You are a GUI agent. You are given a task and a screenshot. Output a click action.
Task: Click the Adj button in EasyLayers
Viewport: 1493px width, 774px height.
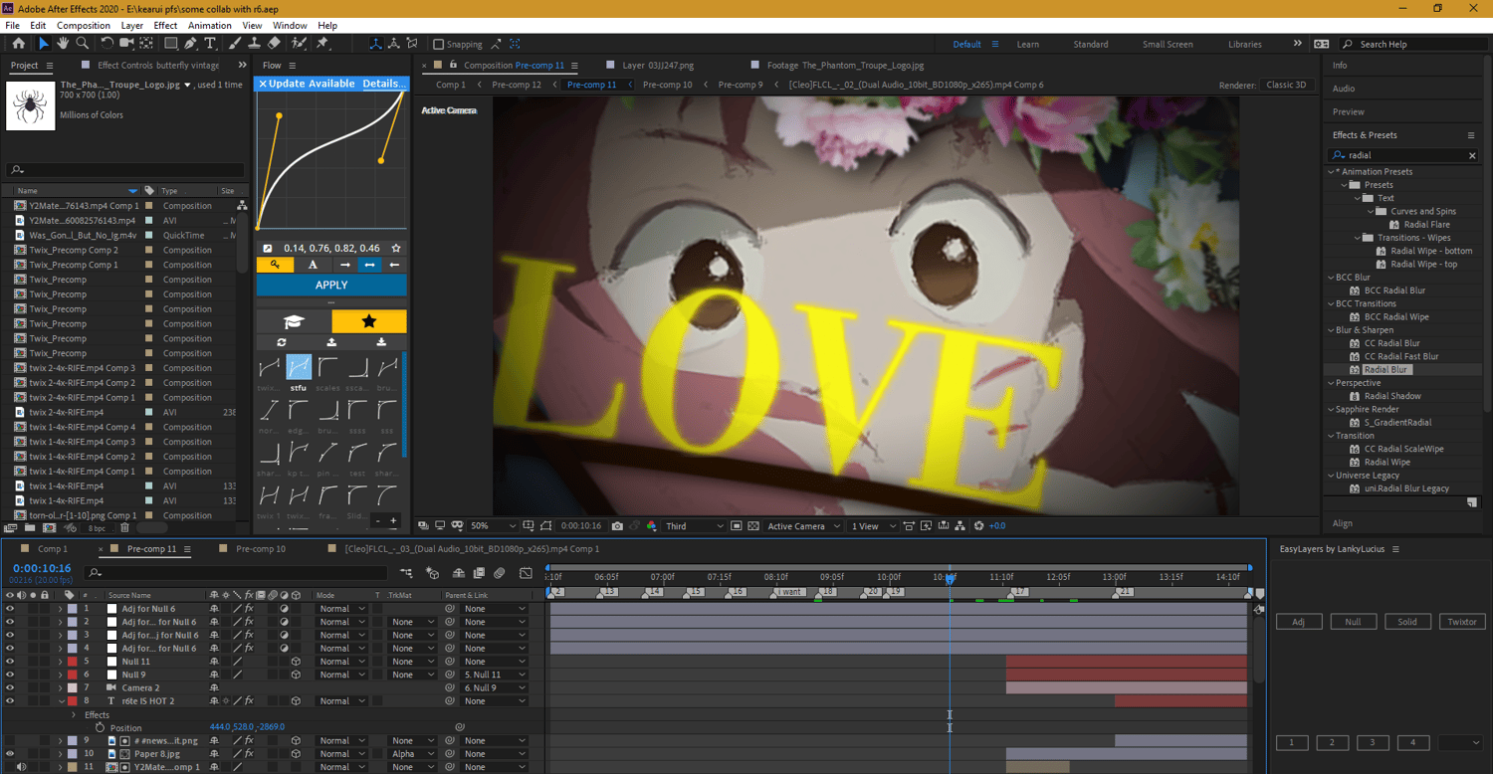point(1299,622)
